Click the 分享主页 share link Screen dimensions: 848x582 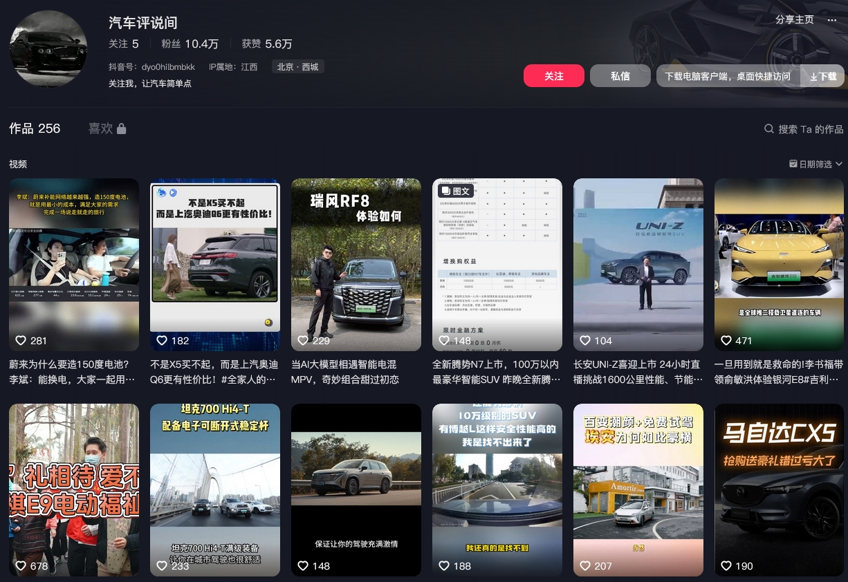tap(795, 20)
